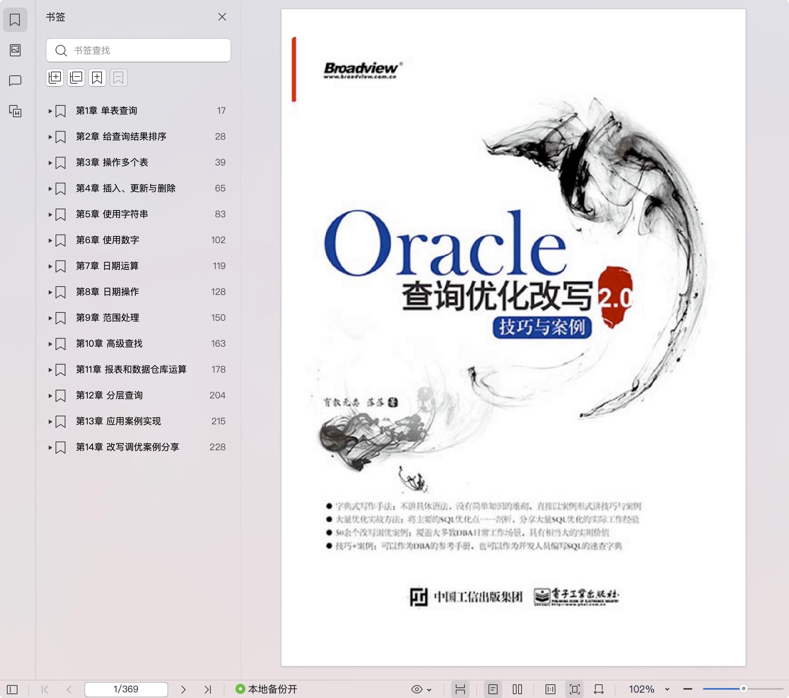The height and width of the screenshot is (698, 789).
Task: Toggle fit page view
Action: pos(575,689)
